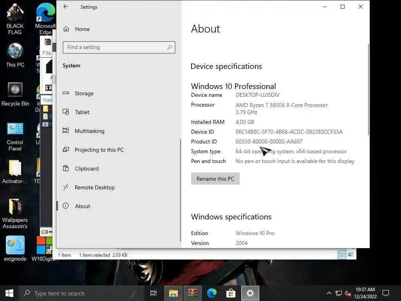Image resolution: width=401 pixels, height=301 pixels.
Task: Click the Home house icon
Action: (66, 29)
